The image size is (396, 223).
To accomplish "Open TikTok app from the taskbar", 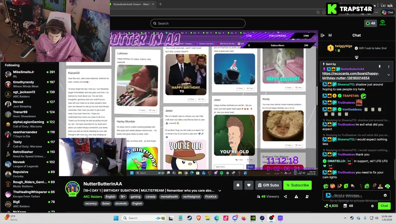I will point(226,218).
